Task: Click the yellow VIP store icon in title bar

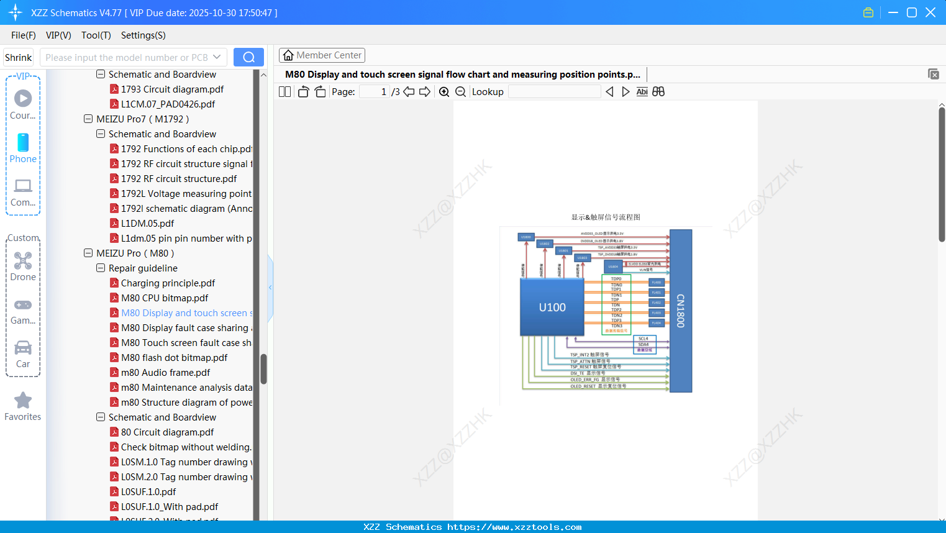Action: (x=868, y=12)
